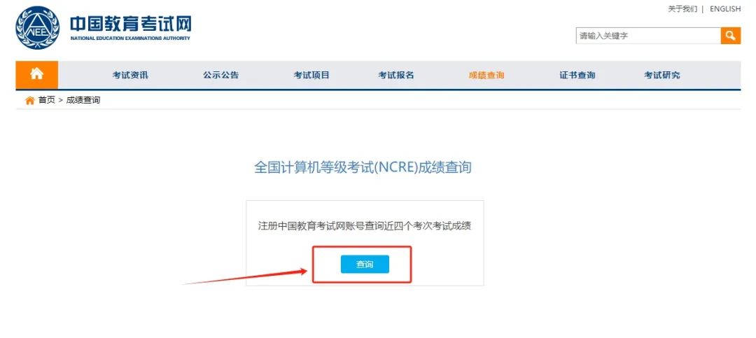Click 成绩查询 in the breadcrumb trail
The height and width of the screenshot is (338, 756).
pyautogui.click(x=83, y=100)
